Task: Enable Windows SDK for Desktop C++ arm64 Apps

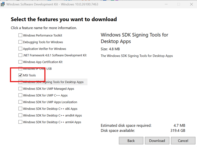Action: (20, 122)
